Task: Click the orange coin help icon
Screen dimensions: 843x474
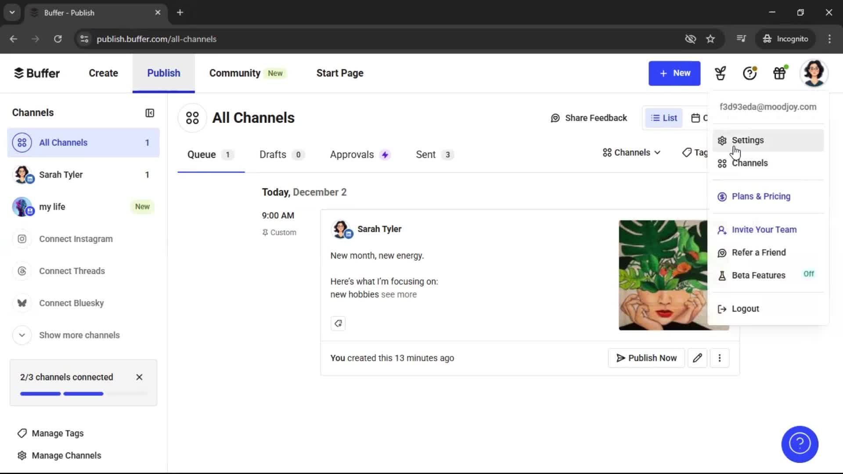Action: [x=749, y=73]
